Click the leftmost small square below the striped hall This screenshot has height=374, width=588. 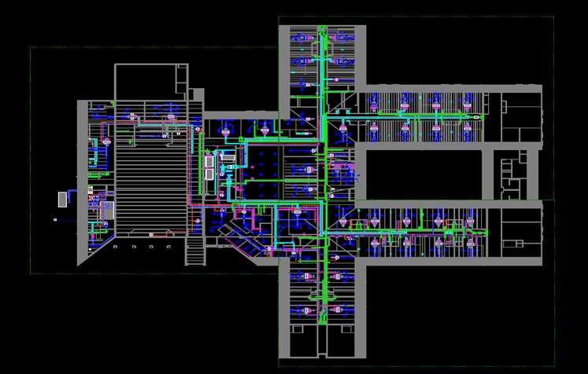pos(115,247)
